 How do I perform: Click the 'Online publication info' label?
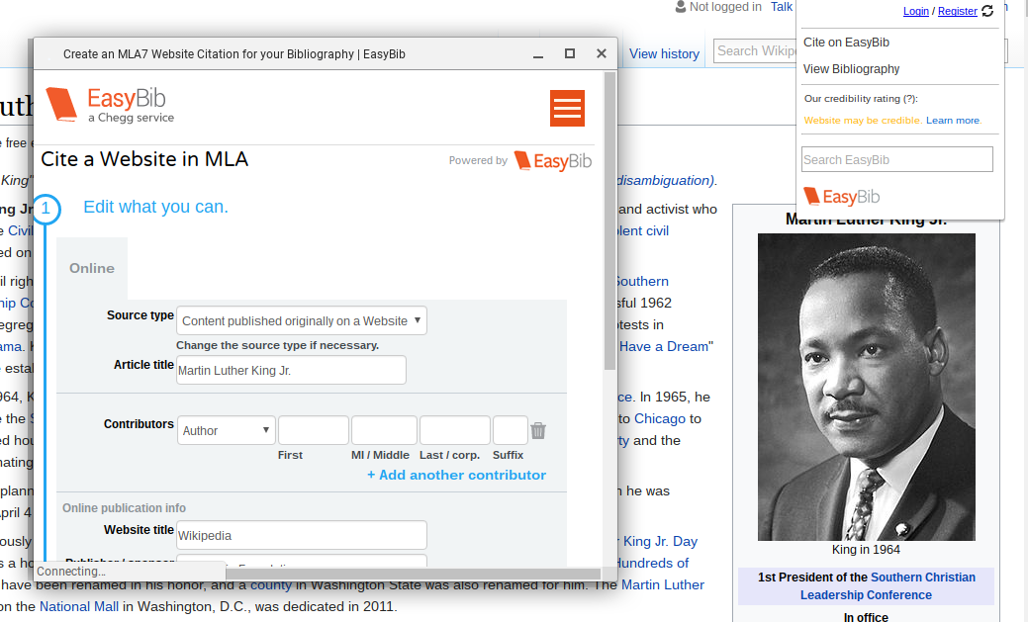point(124,508)
